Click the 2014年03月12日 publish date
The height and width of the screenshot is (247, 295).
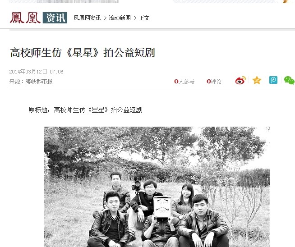click(28, 72)
